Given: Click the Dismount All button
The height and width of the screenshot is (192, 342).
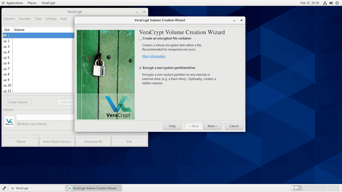Looking at the screenshot, I should pos(93,141).
